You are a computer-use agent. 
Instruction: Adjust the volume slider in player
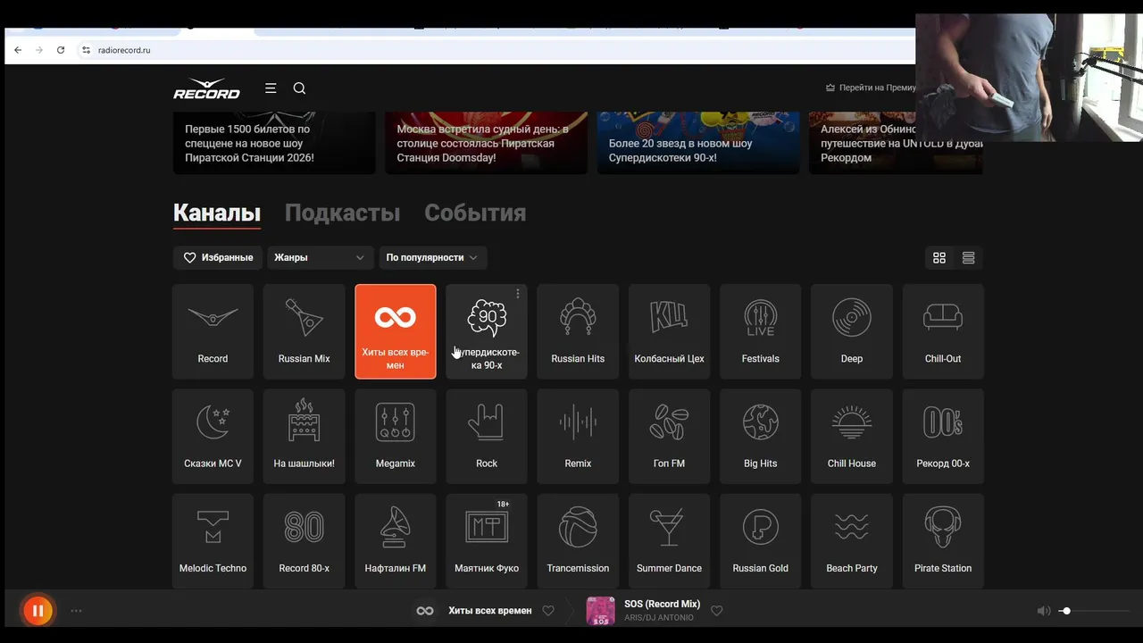tap(1094, 611)
